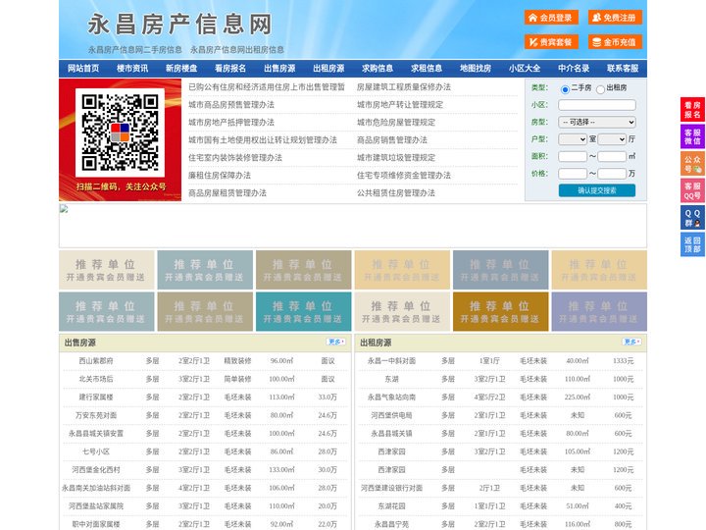Open the 室 count dropdown
Viewport: 706px width, 530px height.
pos(573,139)
